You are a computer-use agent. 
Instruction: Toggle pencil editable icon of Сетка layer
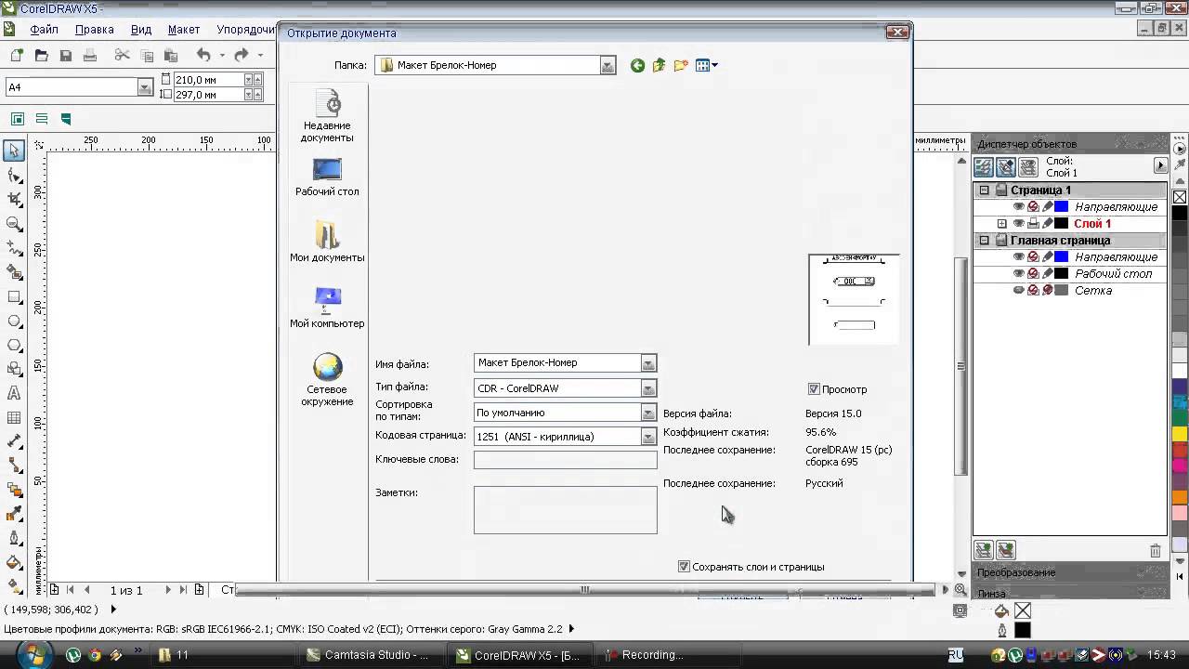[x=1047, y=291]
